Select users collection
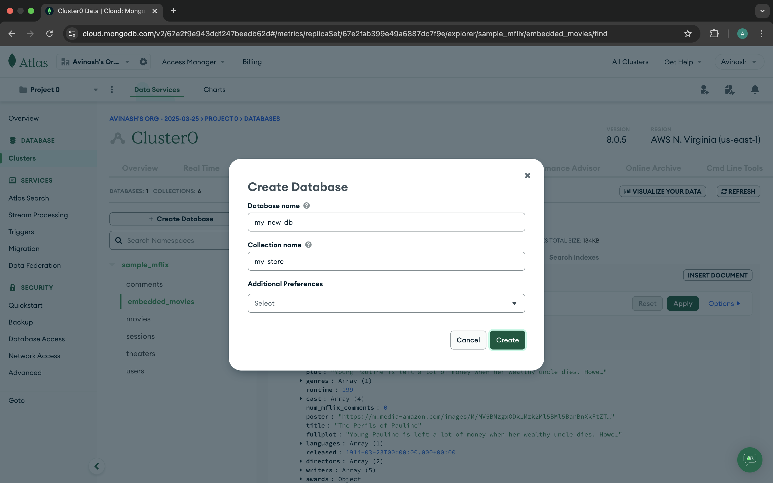This screenshot has width=773, height=483. tap(135, 371)
